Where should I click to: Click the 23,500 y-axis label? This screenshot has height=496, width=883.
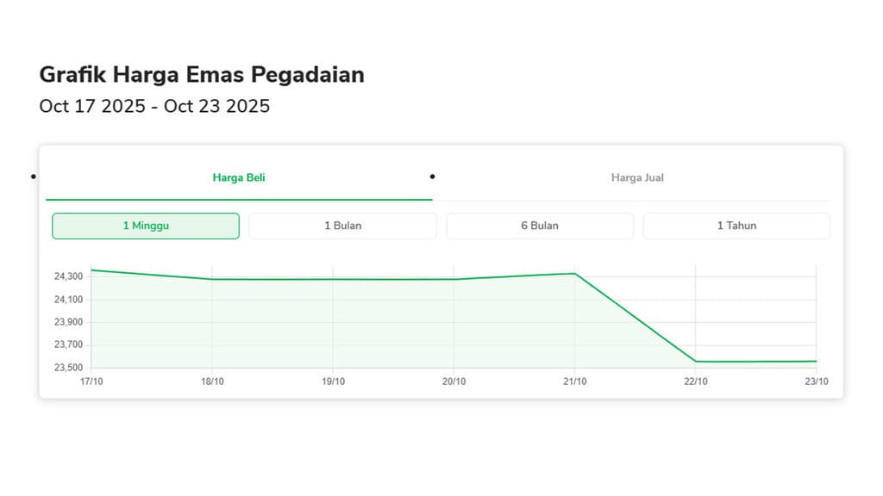coord(69,368)
